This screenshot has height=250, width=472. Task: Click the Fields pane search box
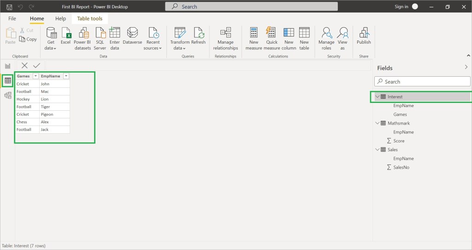tap(422, 81)
